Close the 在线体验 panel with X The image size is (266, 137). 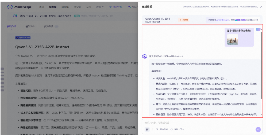tap(261, 7)
